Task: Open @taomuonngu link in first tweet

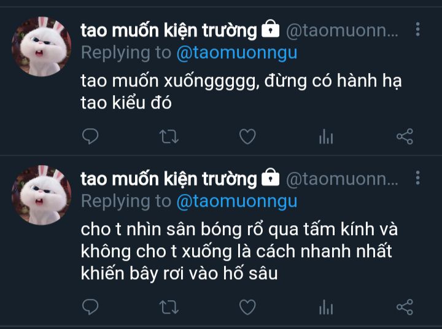Action: (237, 53)
